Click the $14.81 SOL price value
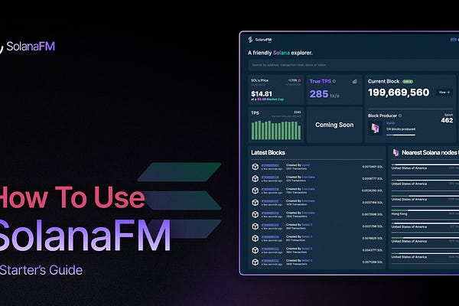The height and width of the screenshot is (306, 459). 262,93
